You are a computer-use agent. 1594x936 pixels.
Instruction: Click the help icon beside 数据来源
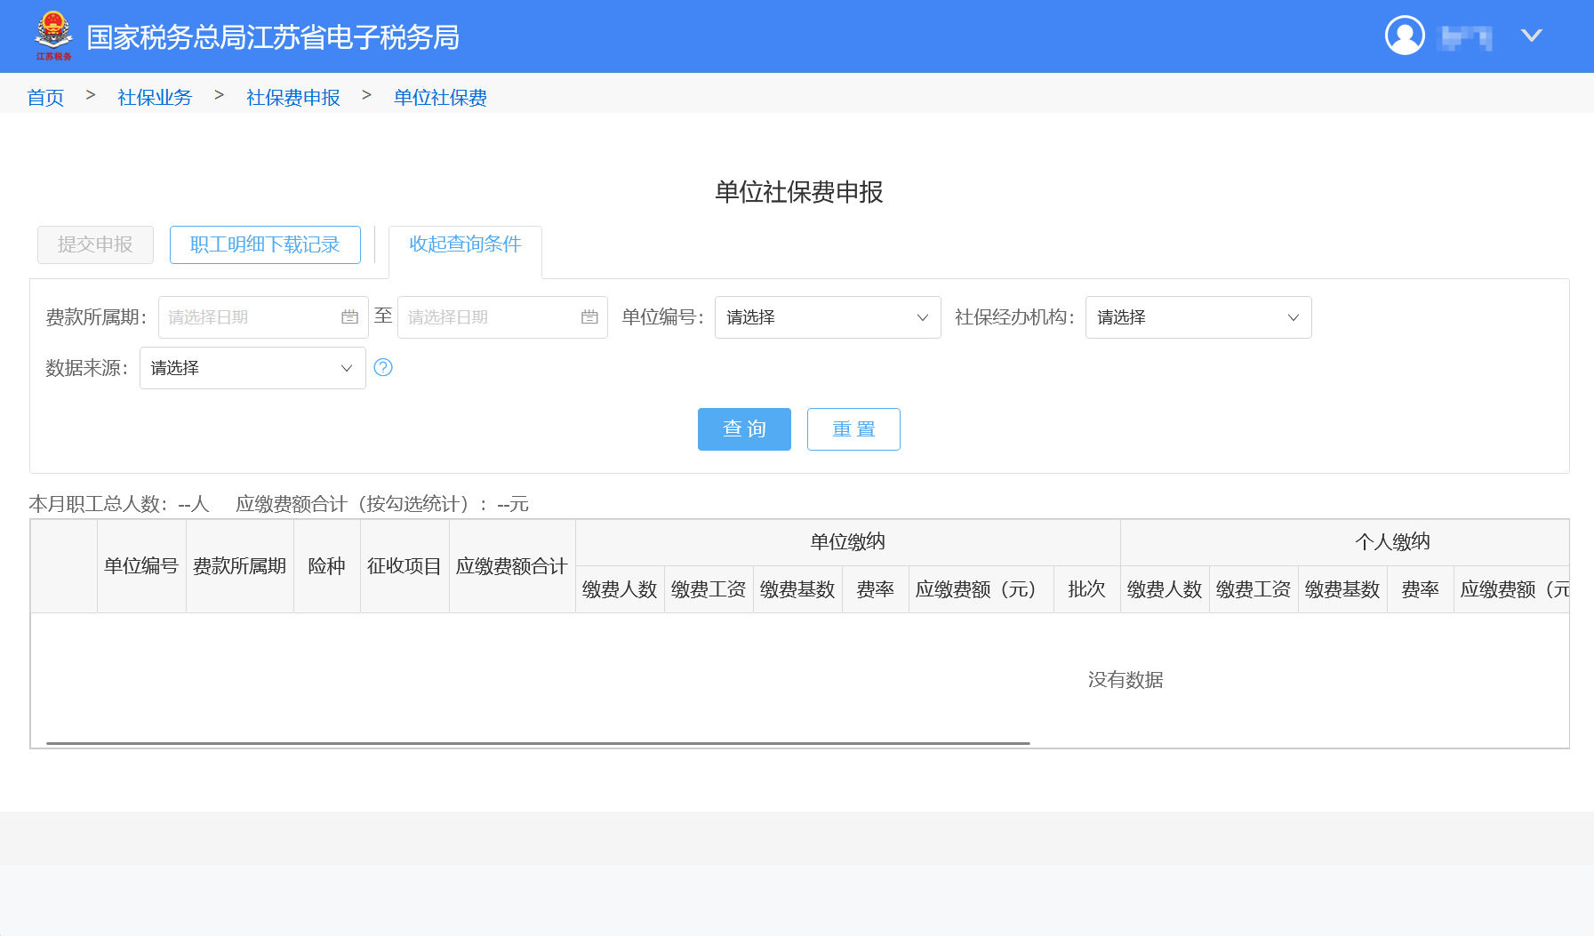pos(383,367)
